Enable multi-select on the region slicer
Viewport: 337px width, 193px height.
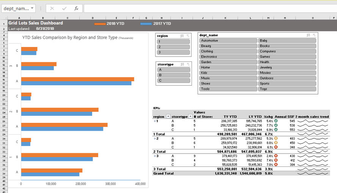(x=182, y=36)
